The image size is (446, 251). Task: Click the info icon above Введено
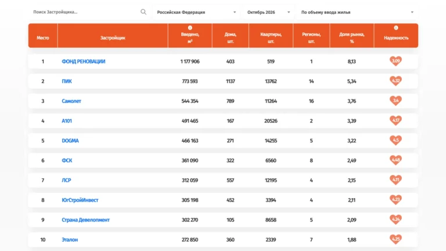[x=190, y=28]
